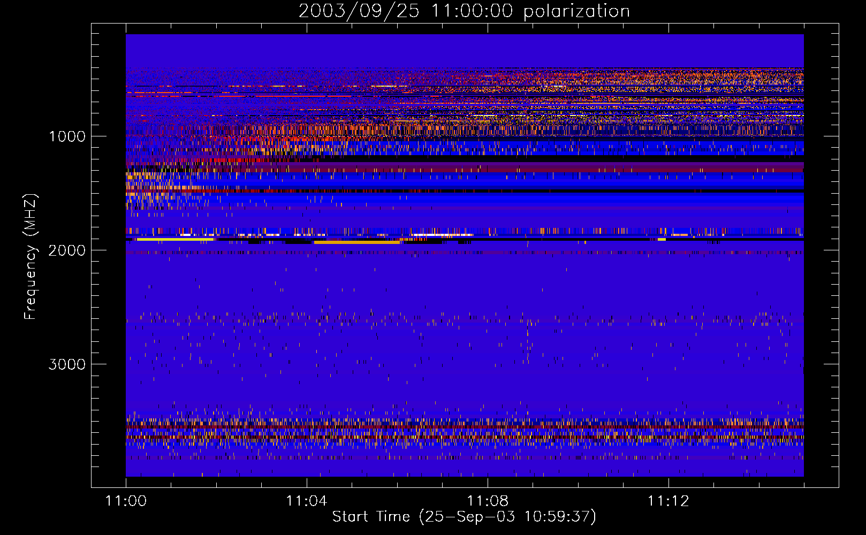This screenshot has width=866, height=535.
Task: Click the "1000" frequency tick label
Action: pos(67,136)
